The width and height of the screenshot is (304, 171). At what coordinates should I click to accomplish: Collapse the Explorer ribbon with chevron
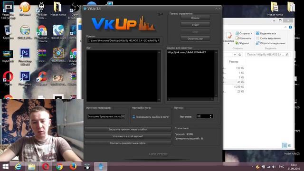click(285, 27)
